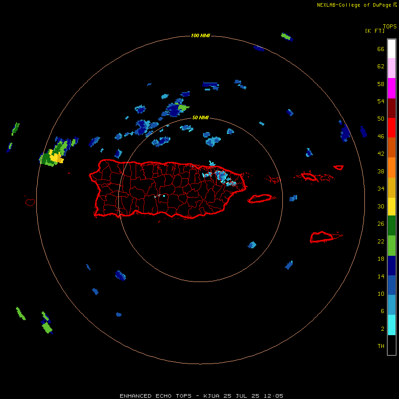Select the dark orange legend swatch

[391, 147]
